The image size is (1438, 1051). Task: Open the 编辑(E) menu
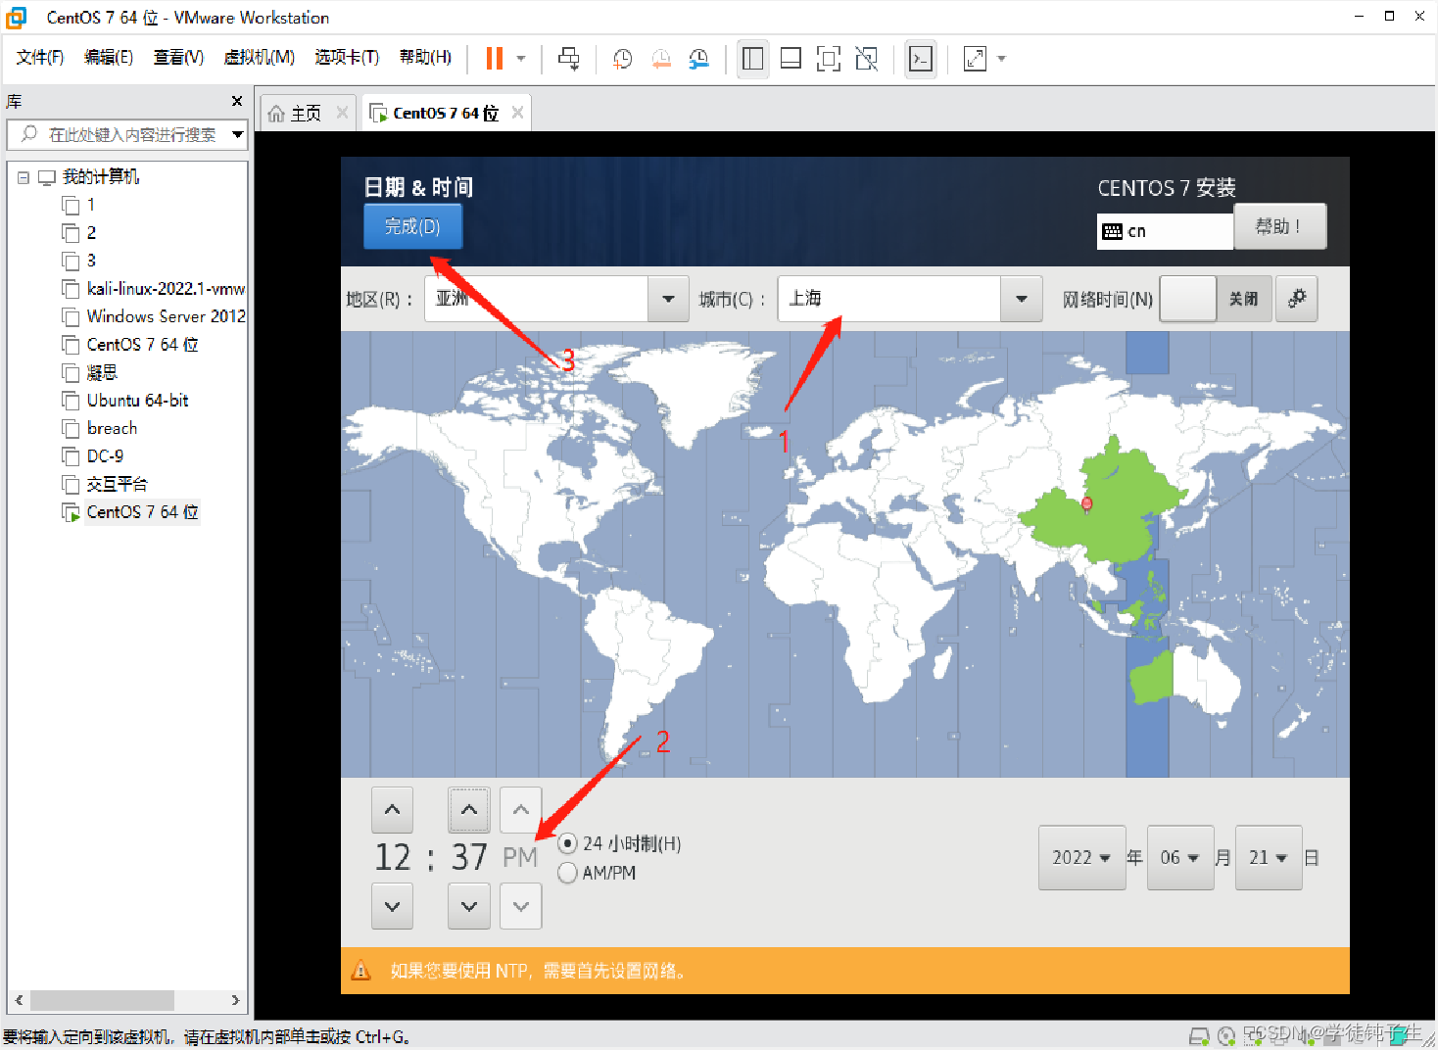point(109,58)
